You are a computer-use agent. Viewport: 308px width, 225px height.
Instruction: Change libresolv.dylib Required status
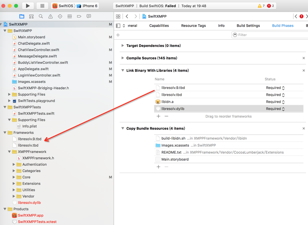pyautogui.click(x=275, y=109)
